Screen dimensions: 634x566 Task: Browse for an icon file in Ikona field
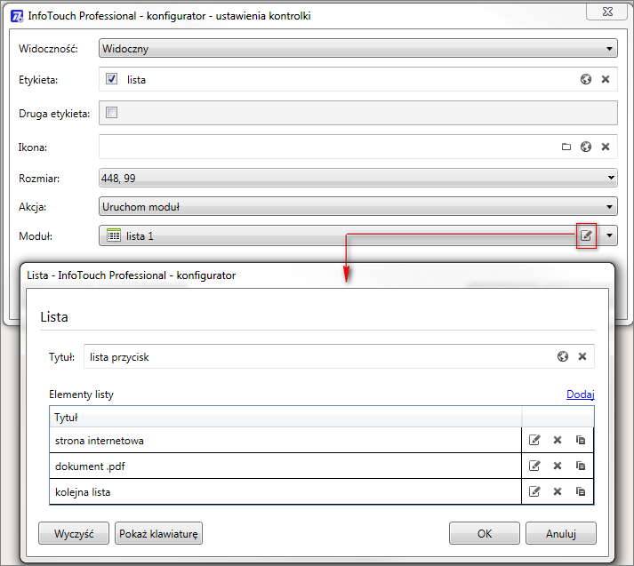pos(566,147)
